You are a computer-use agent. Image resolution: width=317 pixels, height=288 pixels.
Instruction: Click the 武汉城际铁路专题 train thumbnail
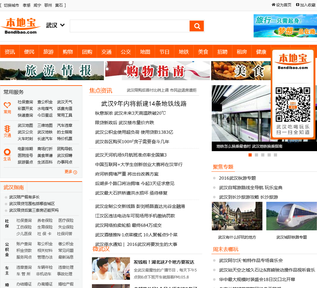point(292,216)
